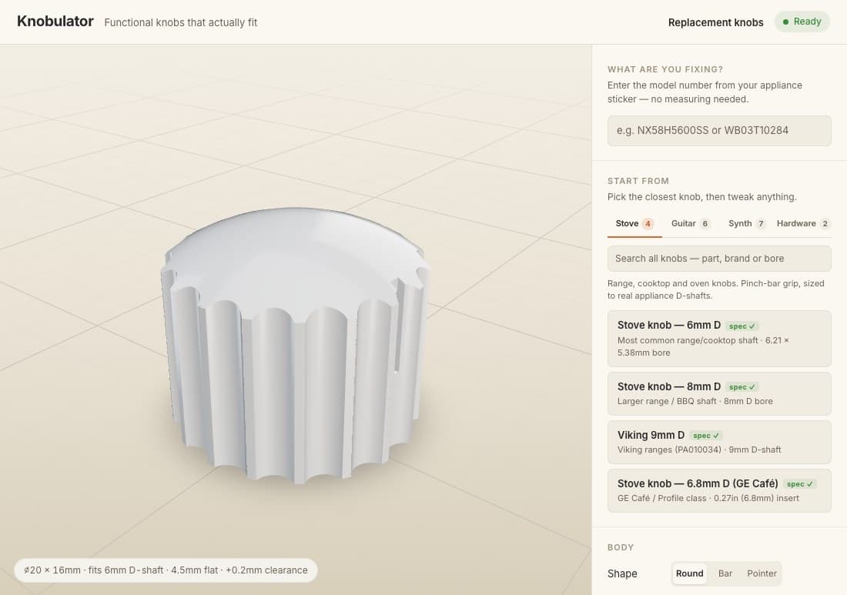The height and width of the screenshot is (595, 847).
Task: Set body shape to Bar
Action: tap(725, 573)
